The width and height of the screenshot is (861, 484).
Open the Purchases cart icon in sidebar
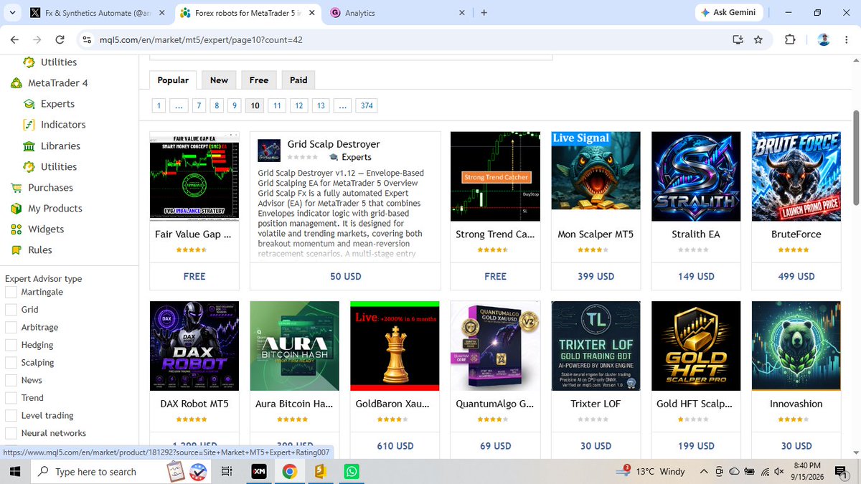pyautogui.click(x=16, y=188)
